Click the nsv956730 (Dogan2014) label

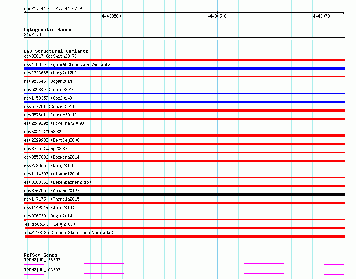pyautogui.click(x=49, y=216)
